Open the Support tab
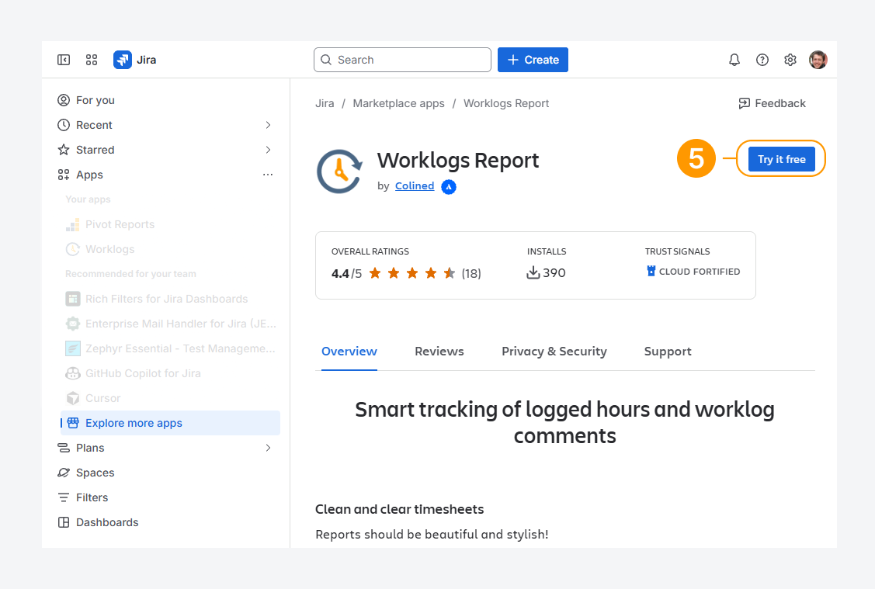Viewport: 875px width, 589px height. (x=668, y=352)
